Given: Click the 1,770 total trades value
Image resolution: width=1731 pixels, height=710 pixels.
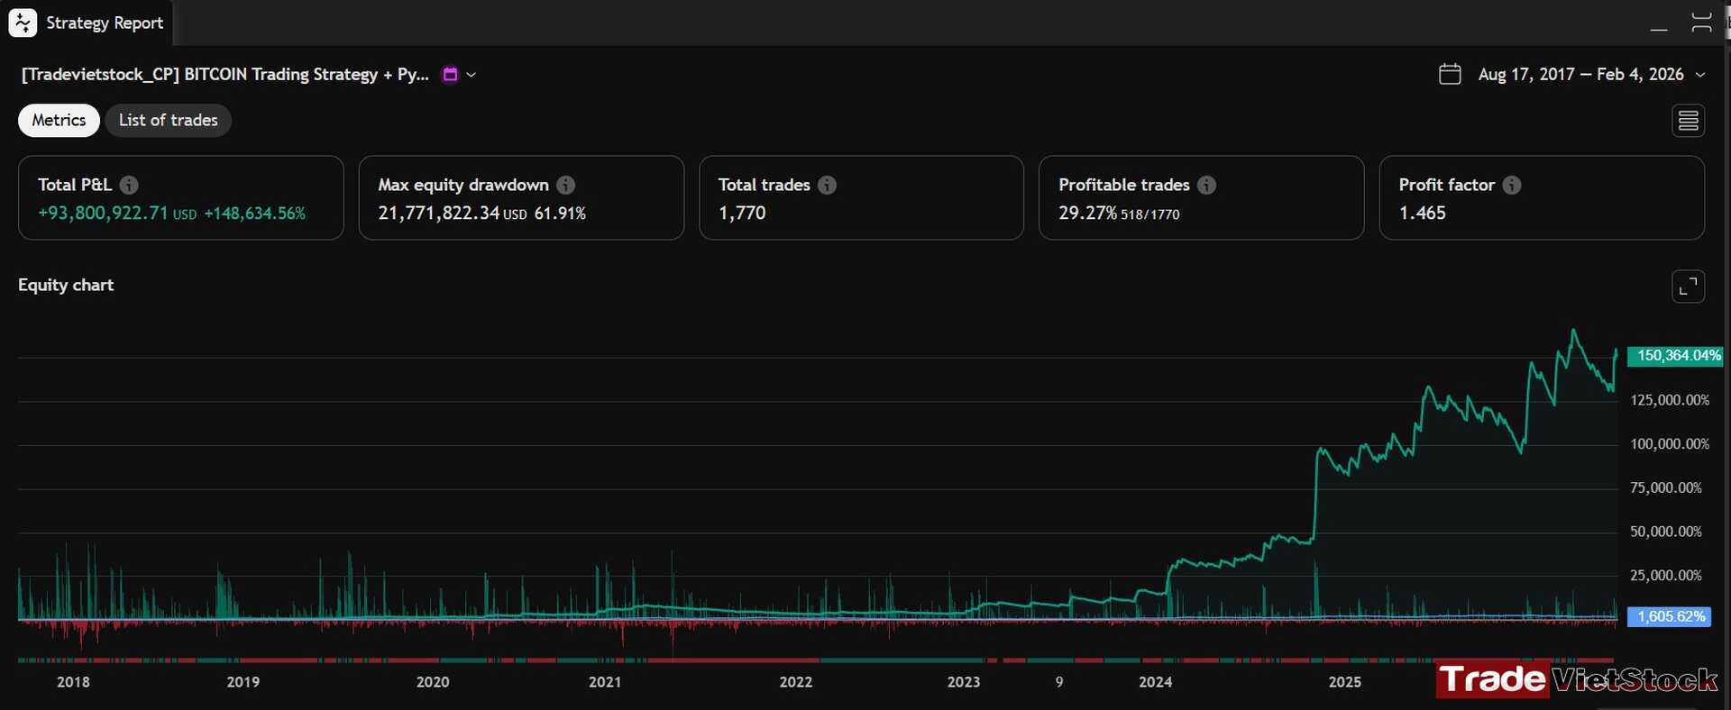Looking at the screenshot, I should [x=742, y=214].
